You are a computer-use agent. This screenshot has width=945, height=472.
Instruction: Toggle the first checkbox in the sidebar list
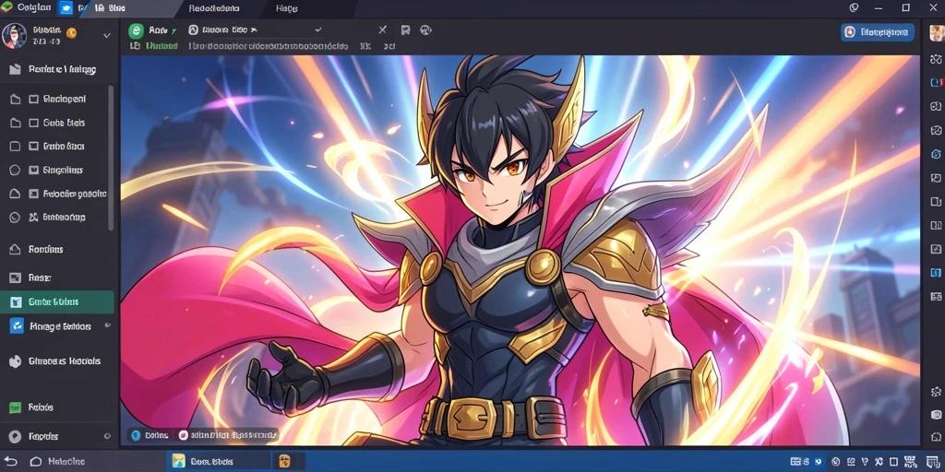tap(34, 100)
